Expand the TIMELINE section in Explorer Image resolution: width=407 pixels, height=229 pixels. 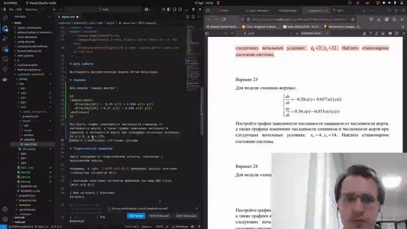pos(20,222)
